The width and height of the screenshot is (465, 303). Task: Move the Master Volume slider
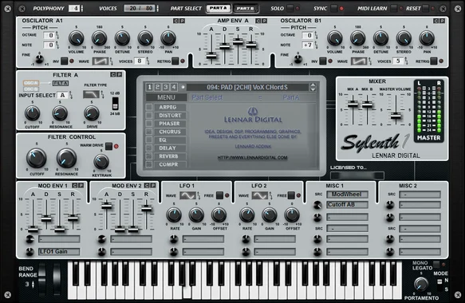point(396,116)
